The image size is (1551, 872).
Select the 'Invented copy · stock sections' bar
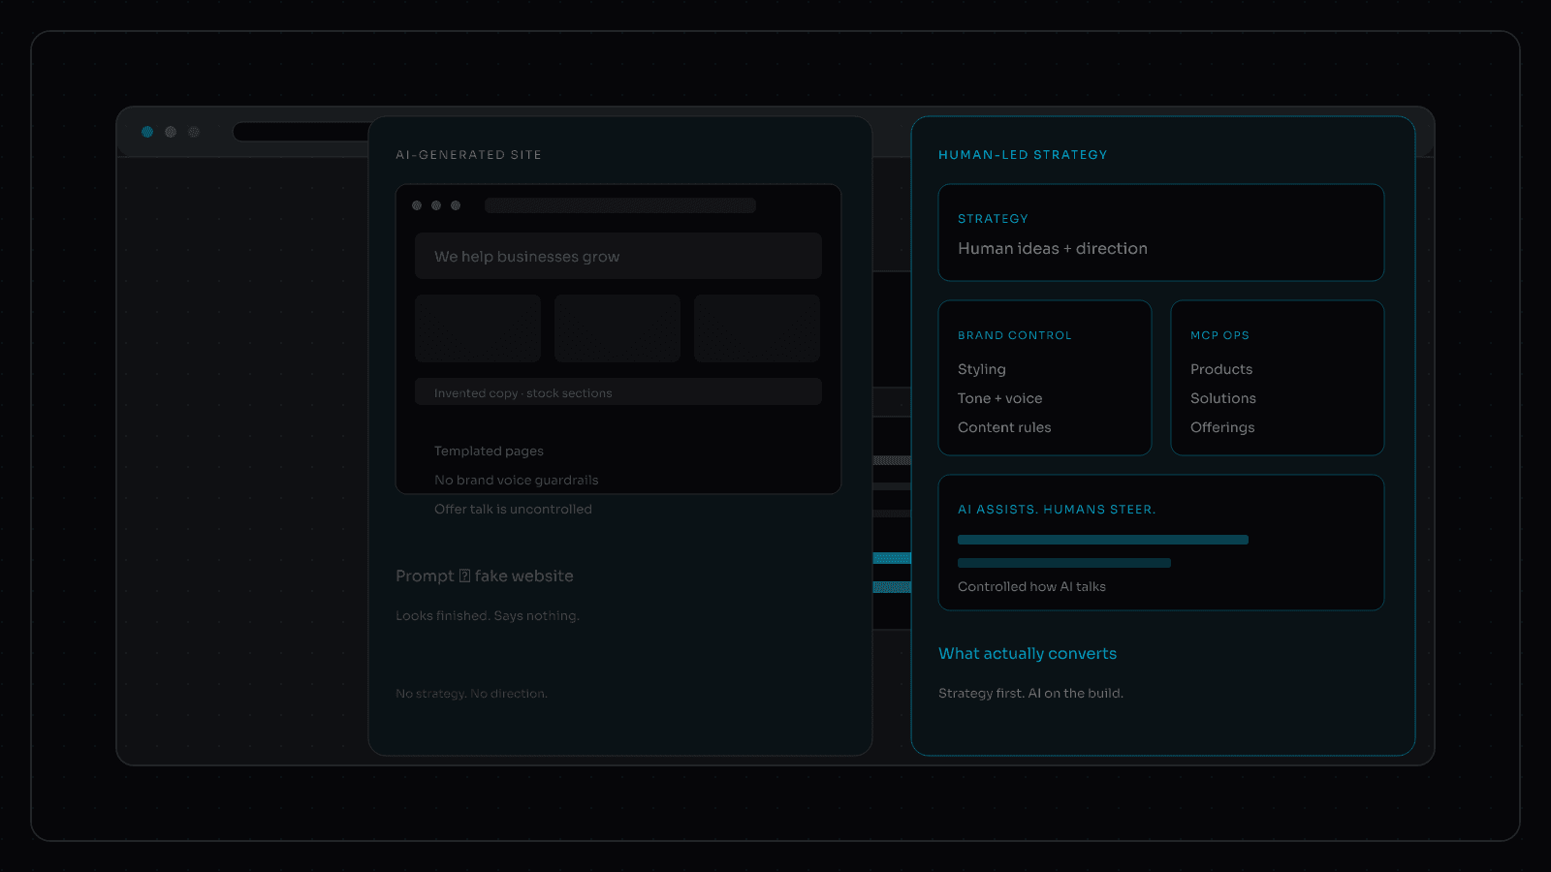coord(618,391)
